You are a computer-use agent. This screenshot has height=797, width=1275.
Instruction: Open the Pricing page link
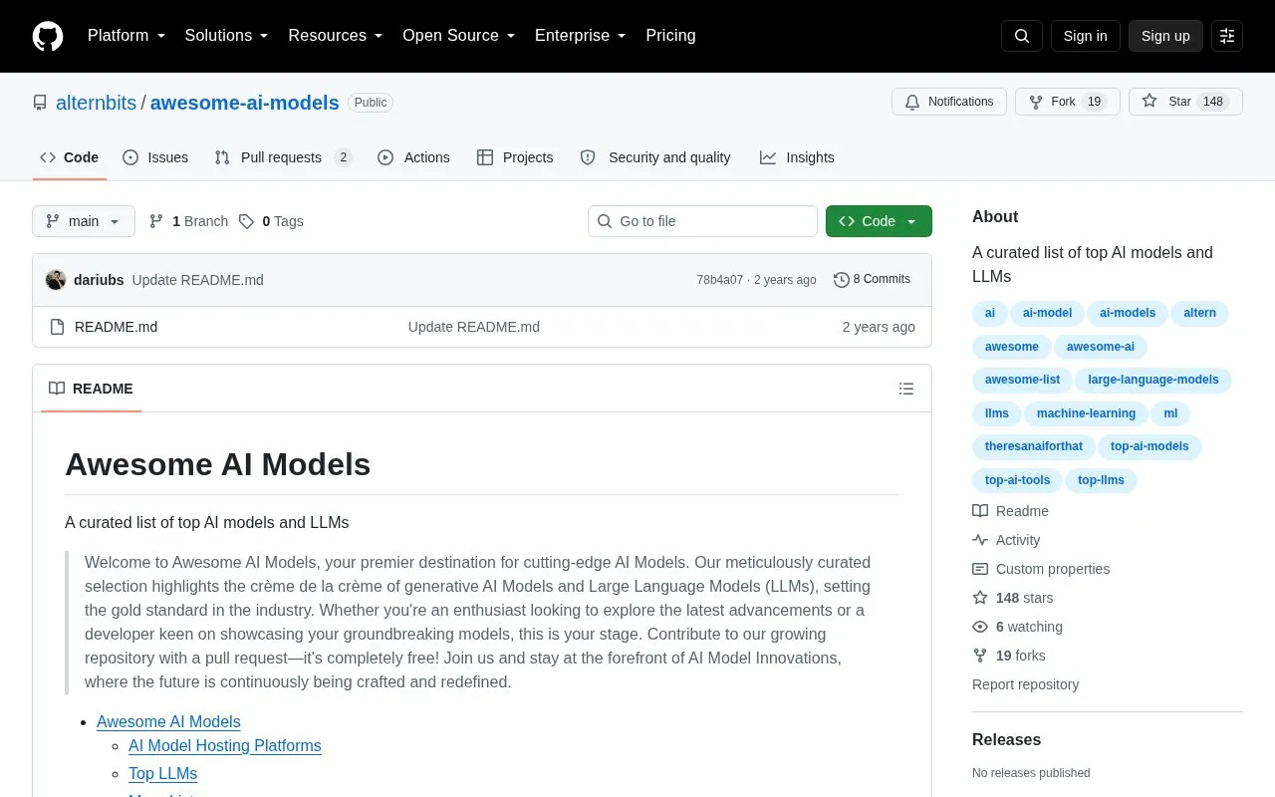tap(670, 36)
